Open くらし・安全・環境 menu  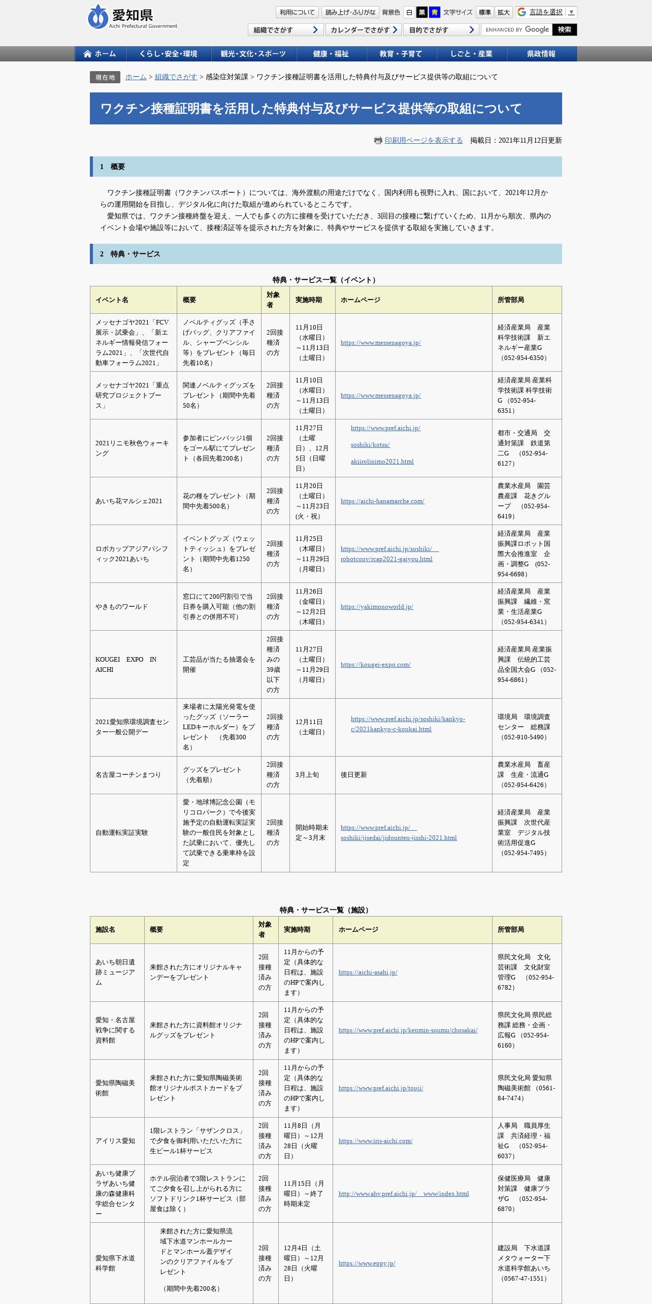tap(169, 54)
